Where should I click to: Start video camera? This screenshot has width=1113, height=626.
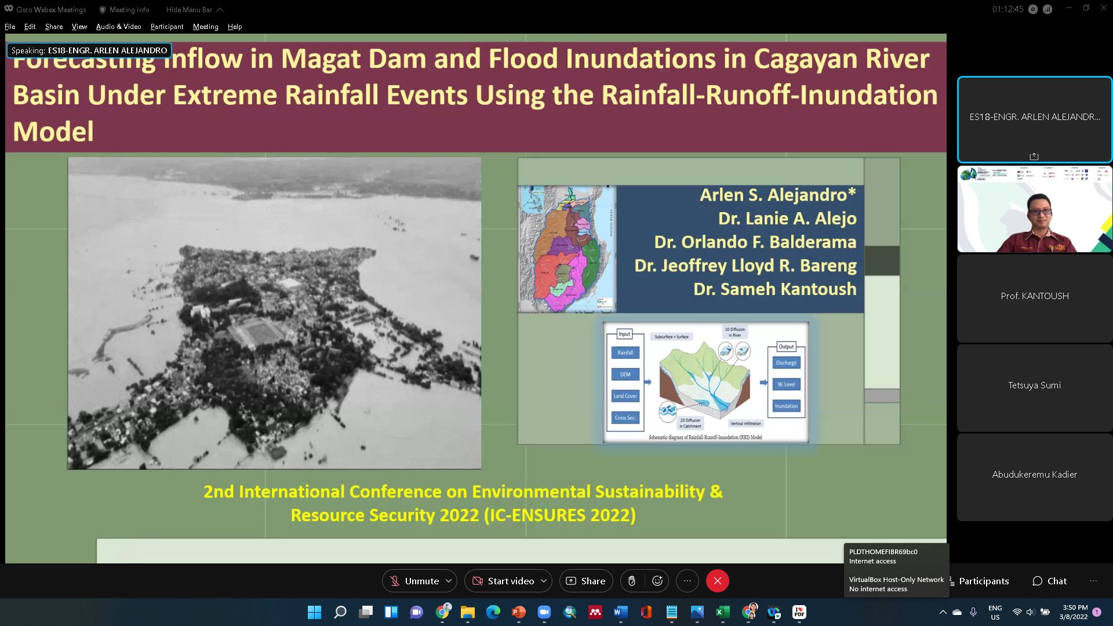click(503, 581)
